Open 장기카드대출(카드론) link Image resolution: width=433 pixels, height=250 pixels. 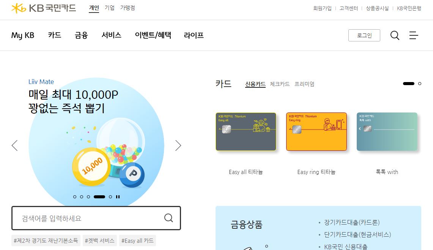pos(352,222)
